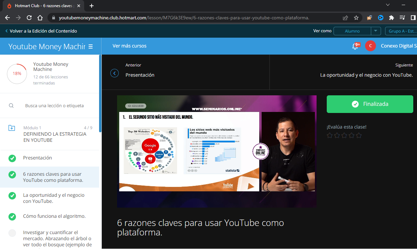Image resolution: width=417 pixels, height=249 pixels.
Task: Select the Hotmart Club browser tab
Action: point(43,6)
